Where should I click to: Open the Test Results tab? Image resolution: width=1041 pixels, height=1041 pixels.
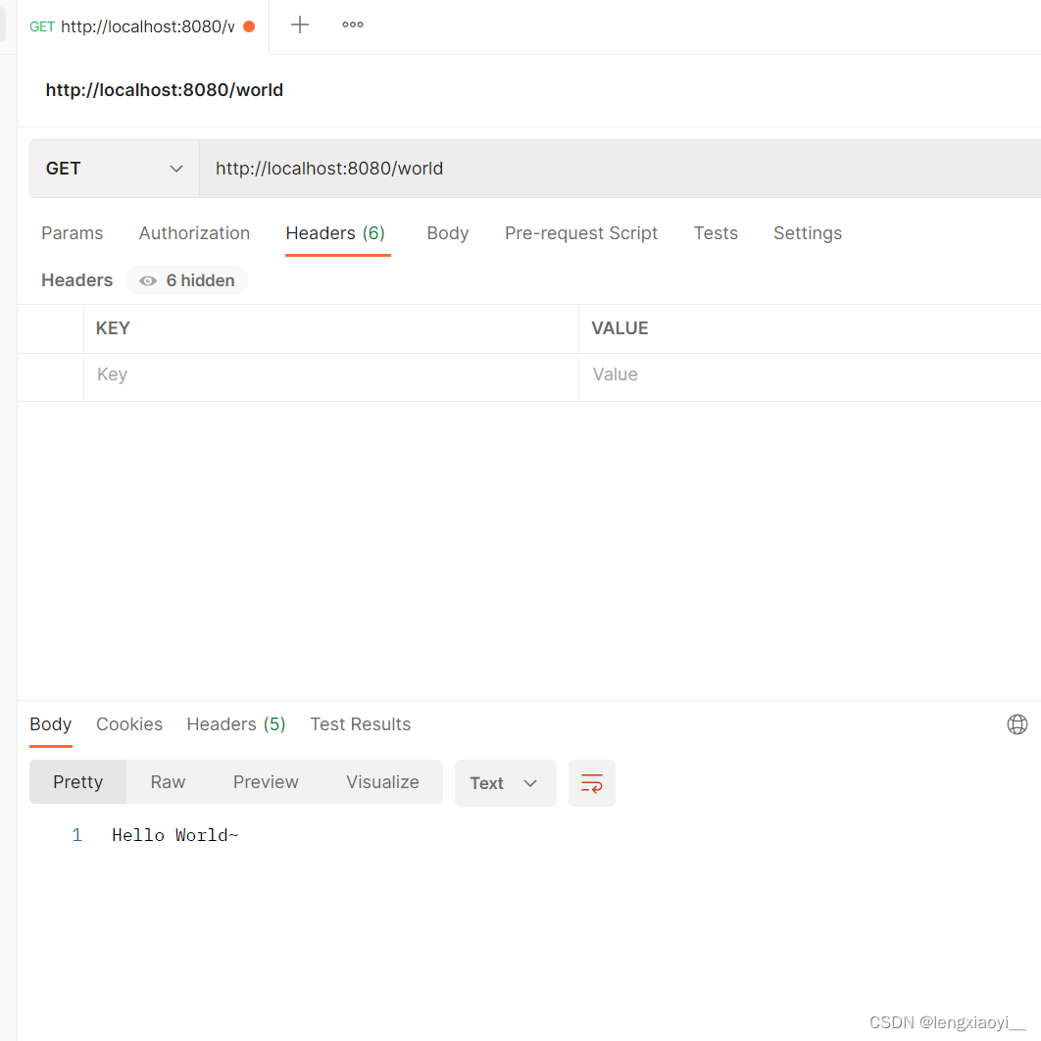click(361, 724)
